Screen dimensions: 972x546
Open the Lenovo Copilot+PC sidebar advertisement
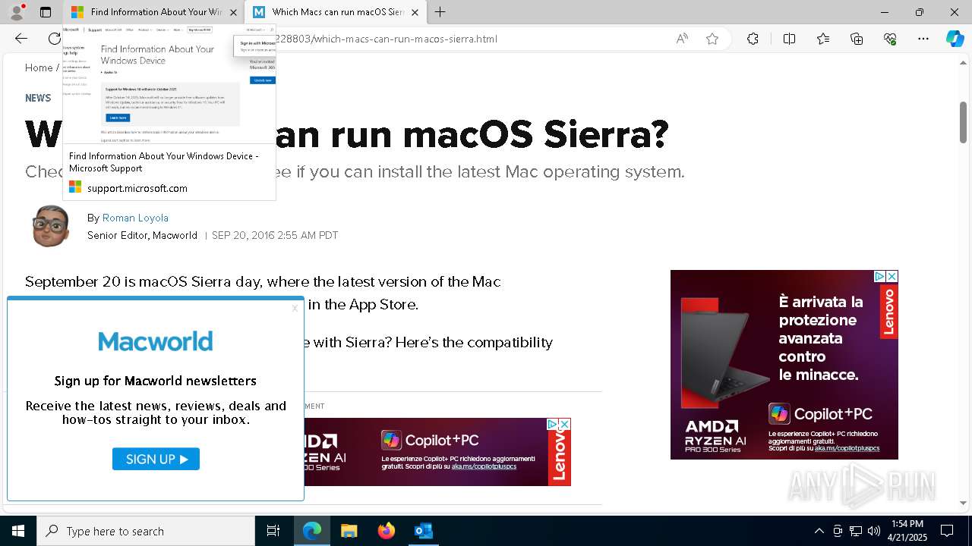784,365
